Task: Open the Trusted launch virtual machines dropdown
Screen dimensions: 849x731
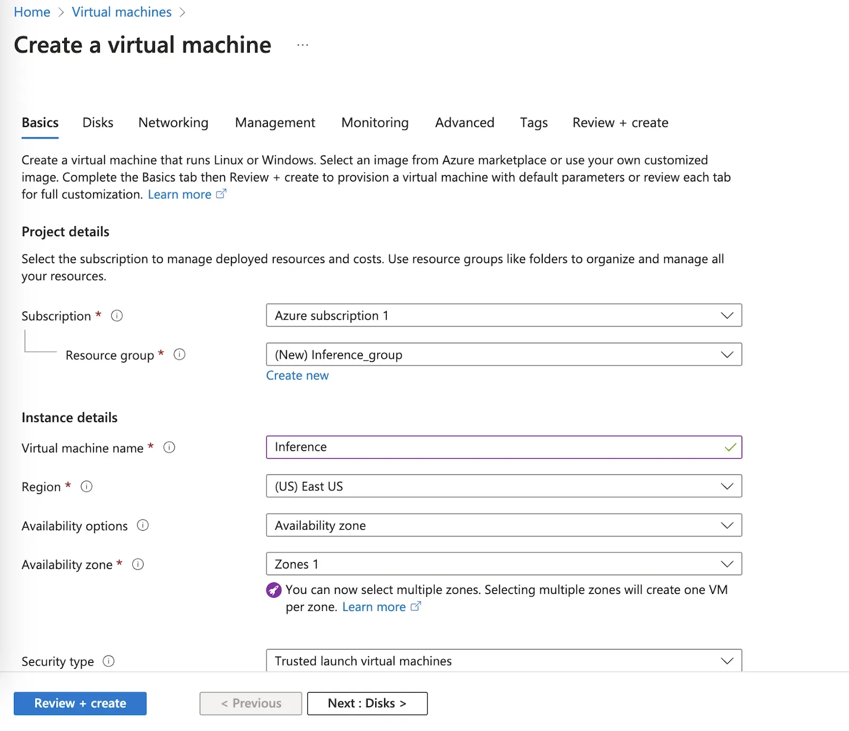Action: coord(504,660)
